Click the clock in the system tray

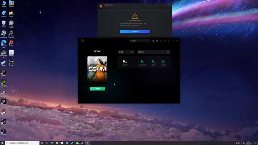coord(249,143)
